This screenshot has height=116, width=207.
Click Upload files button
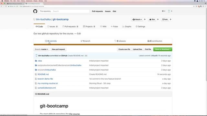pyautogui.click(x=137, y=49)
